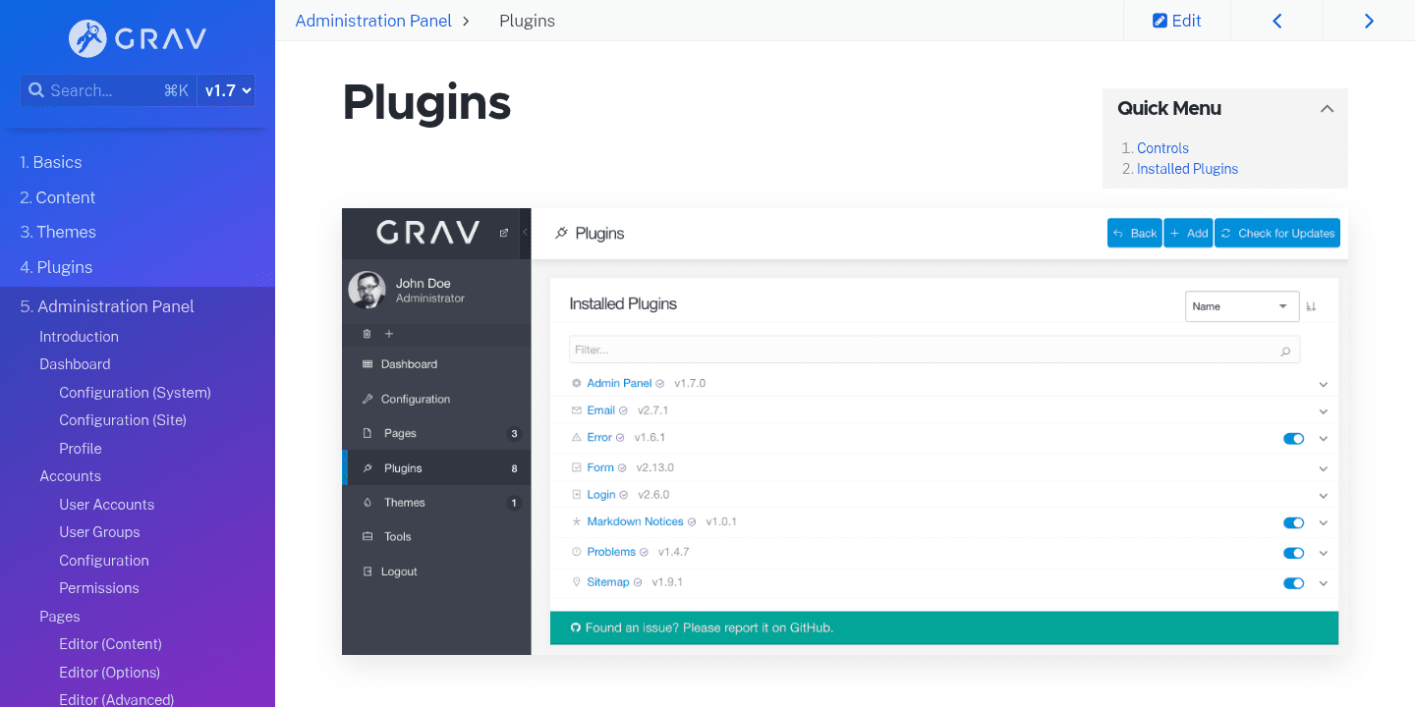Open the v1.7 version selector
Image resolution: width=1415 pixels, height=707 pixels.
click(x=227, y=89)
